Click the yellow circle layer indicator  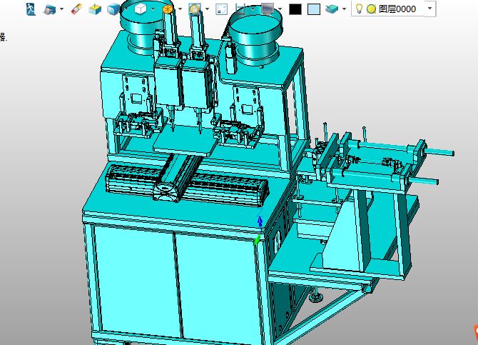point(371,9)
